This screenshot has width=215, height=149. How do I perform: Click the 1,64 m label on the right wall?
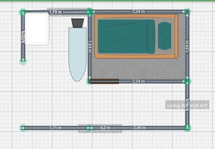[187, 46]
